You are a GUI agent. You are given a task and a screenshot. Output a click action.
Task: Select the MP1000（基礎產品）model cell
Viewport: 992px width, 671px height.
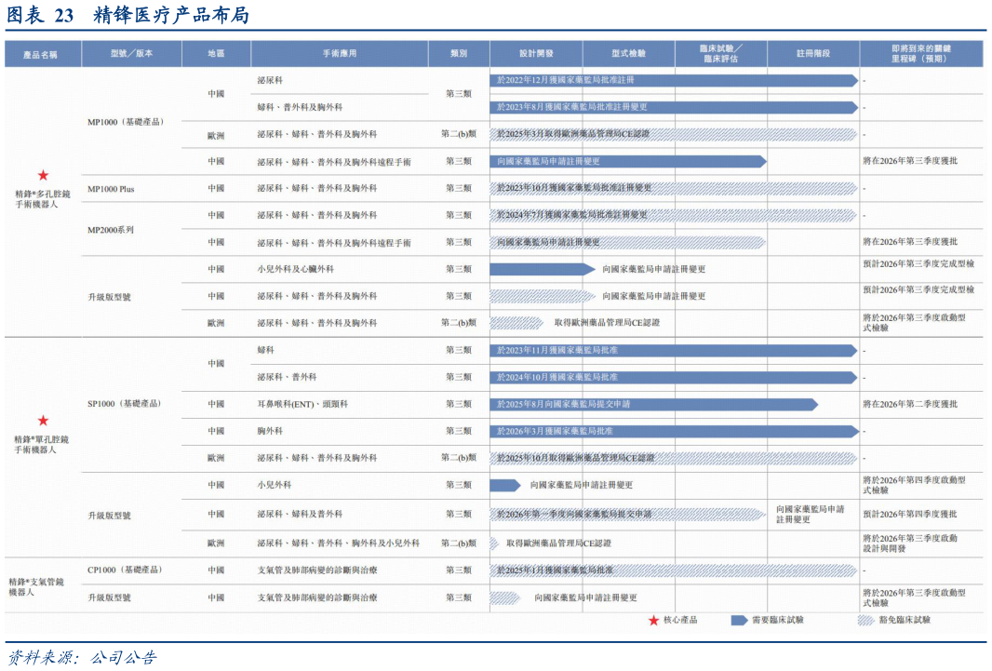(x=126, y=122)
